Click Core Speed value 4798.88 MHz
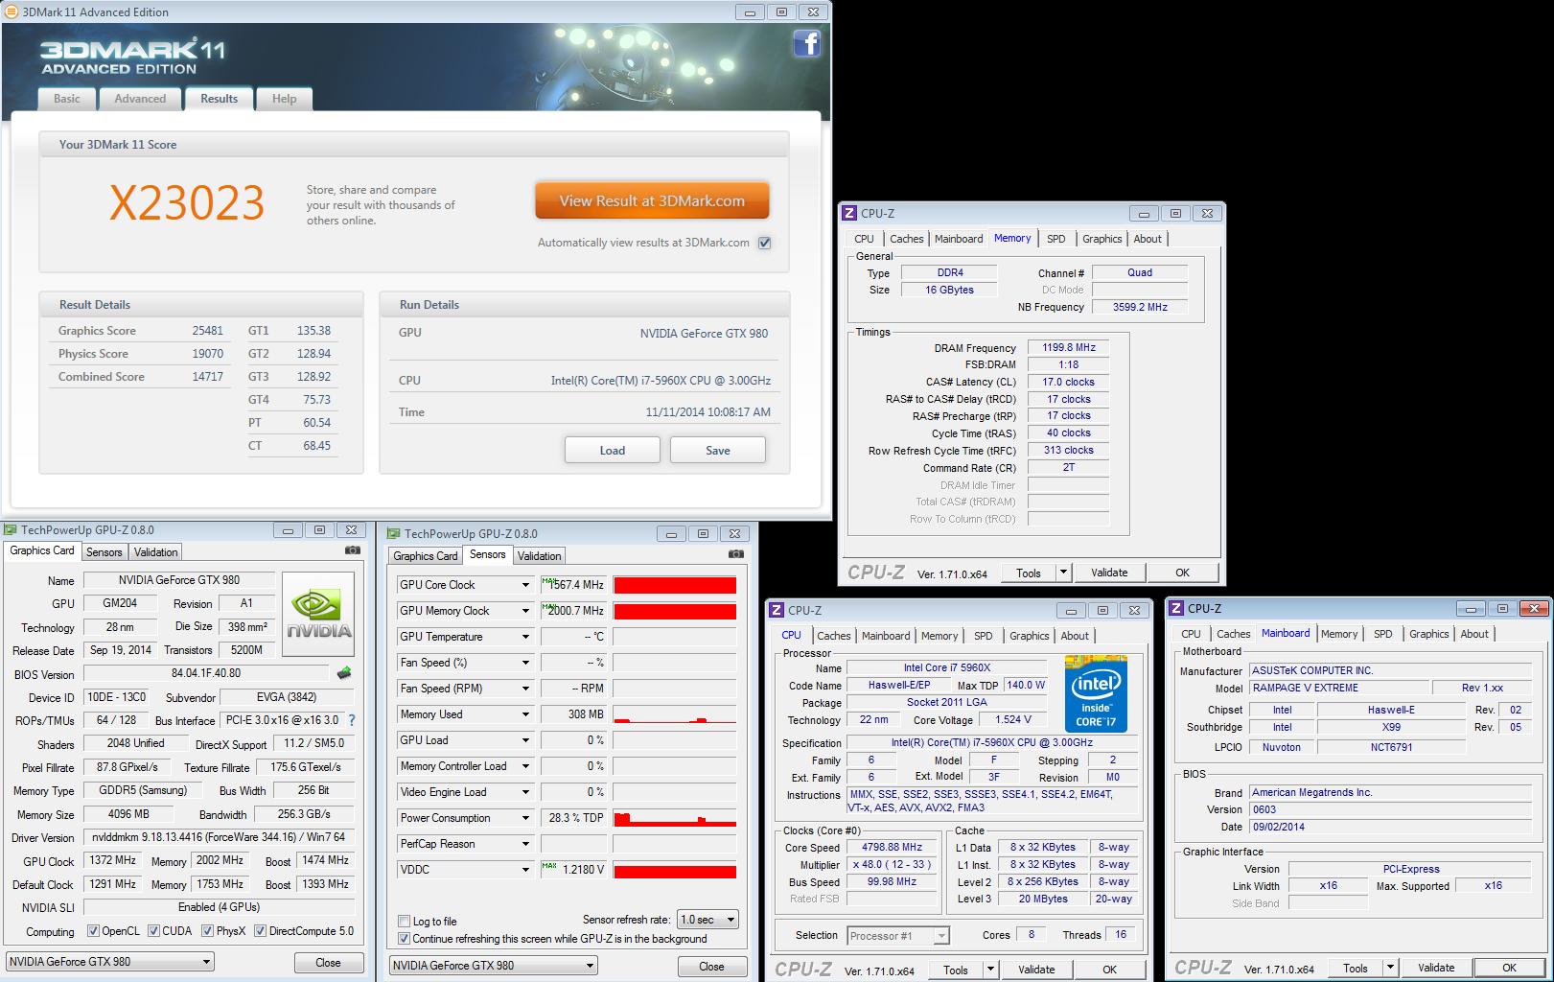The width and height of the screenshot is (1554, 982). 892,848
